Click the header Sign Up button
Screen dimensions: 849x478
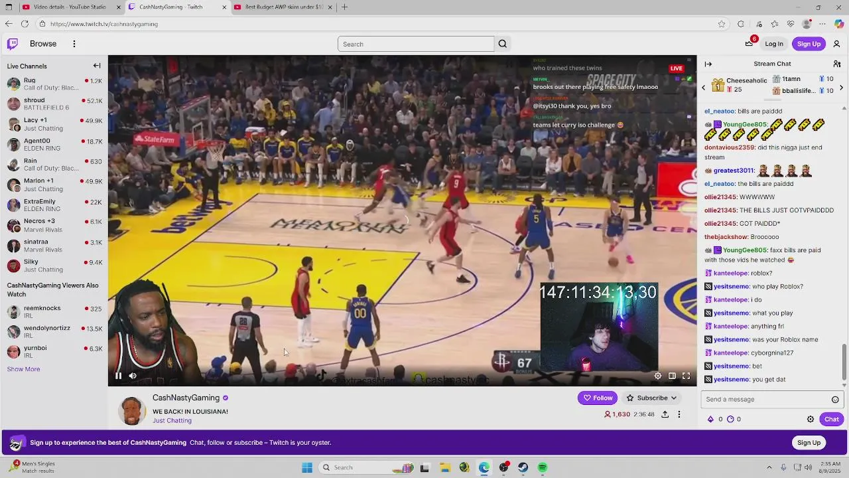(809, 44)
